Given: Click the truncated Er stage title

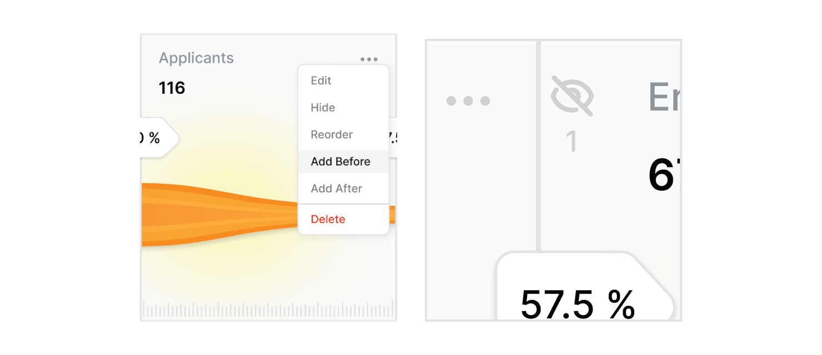Looking at the screenshot, I should click(664, 98).
